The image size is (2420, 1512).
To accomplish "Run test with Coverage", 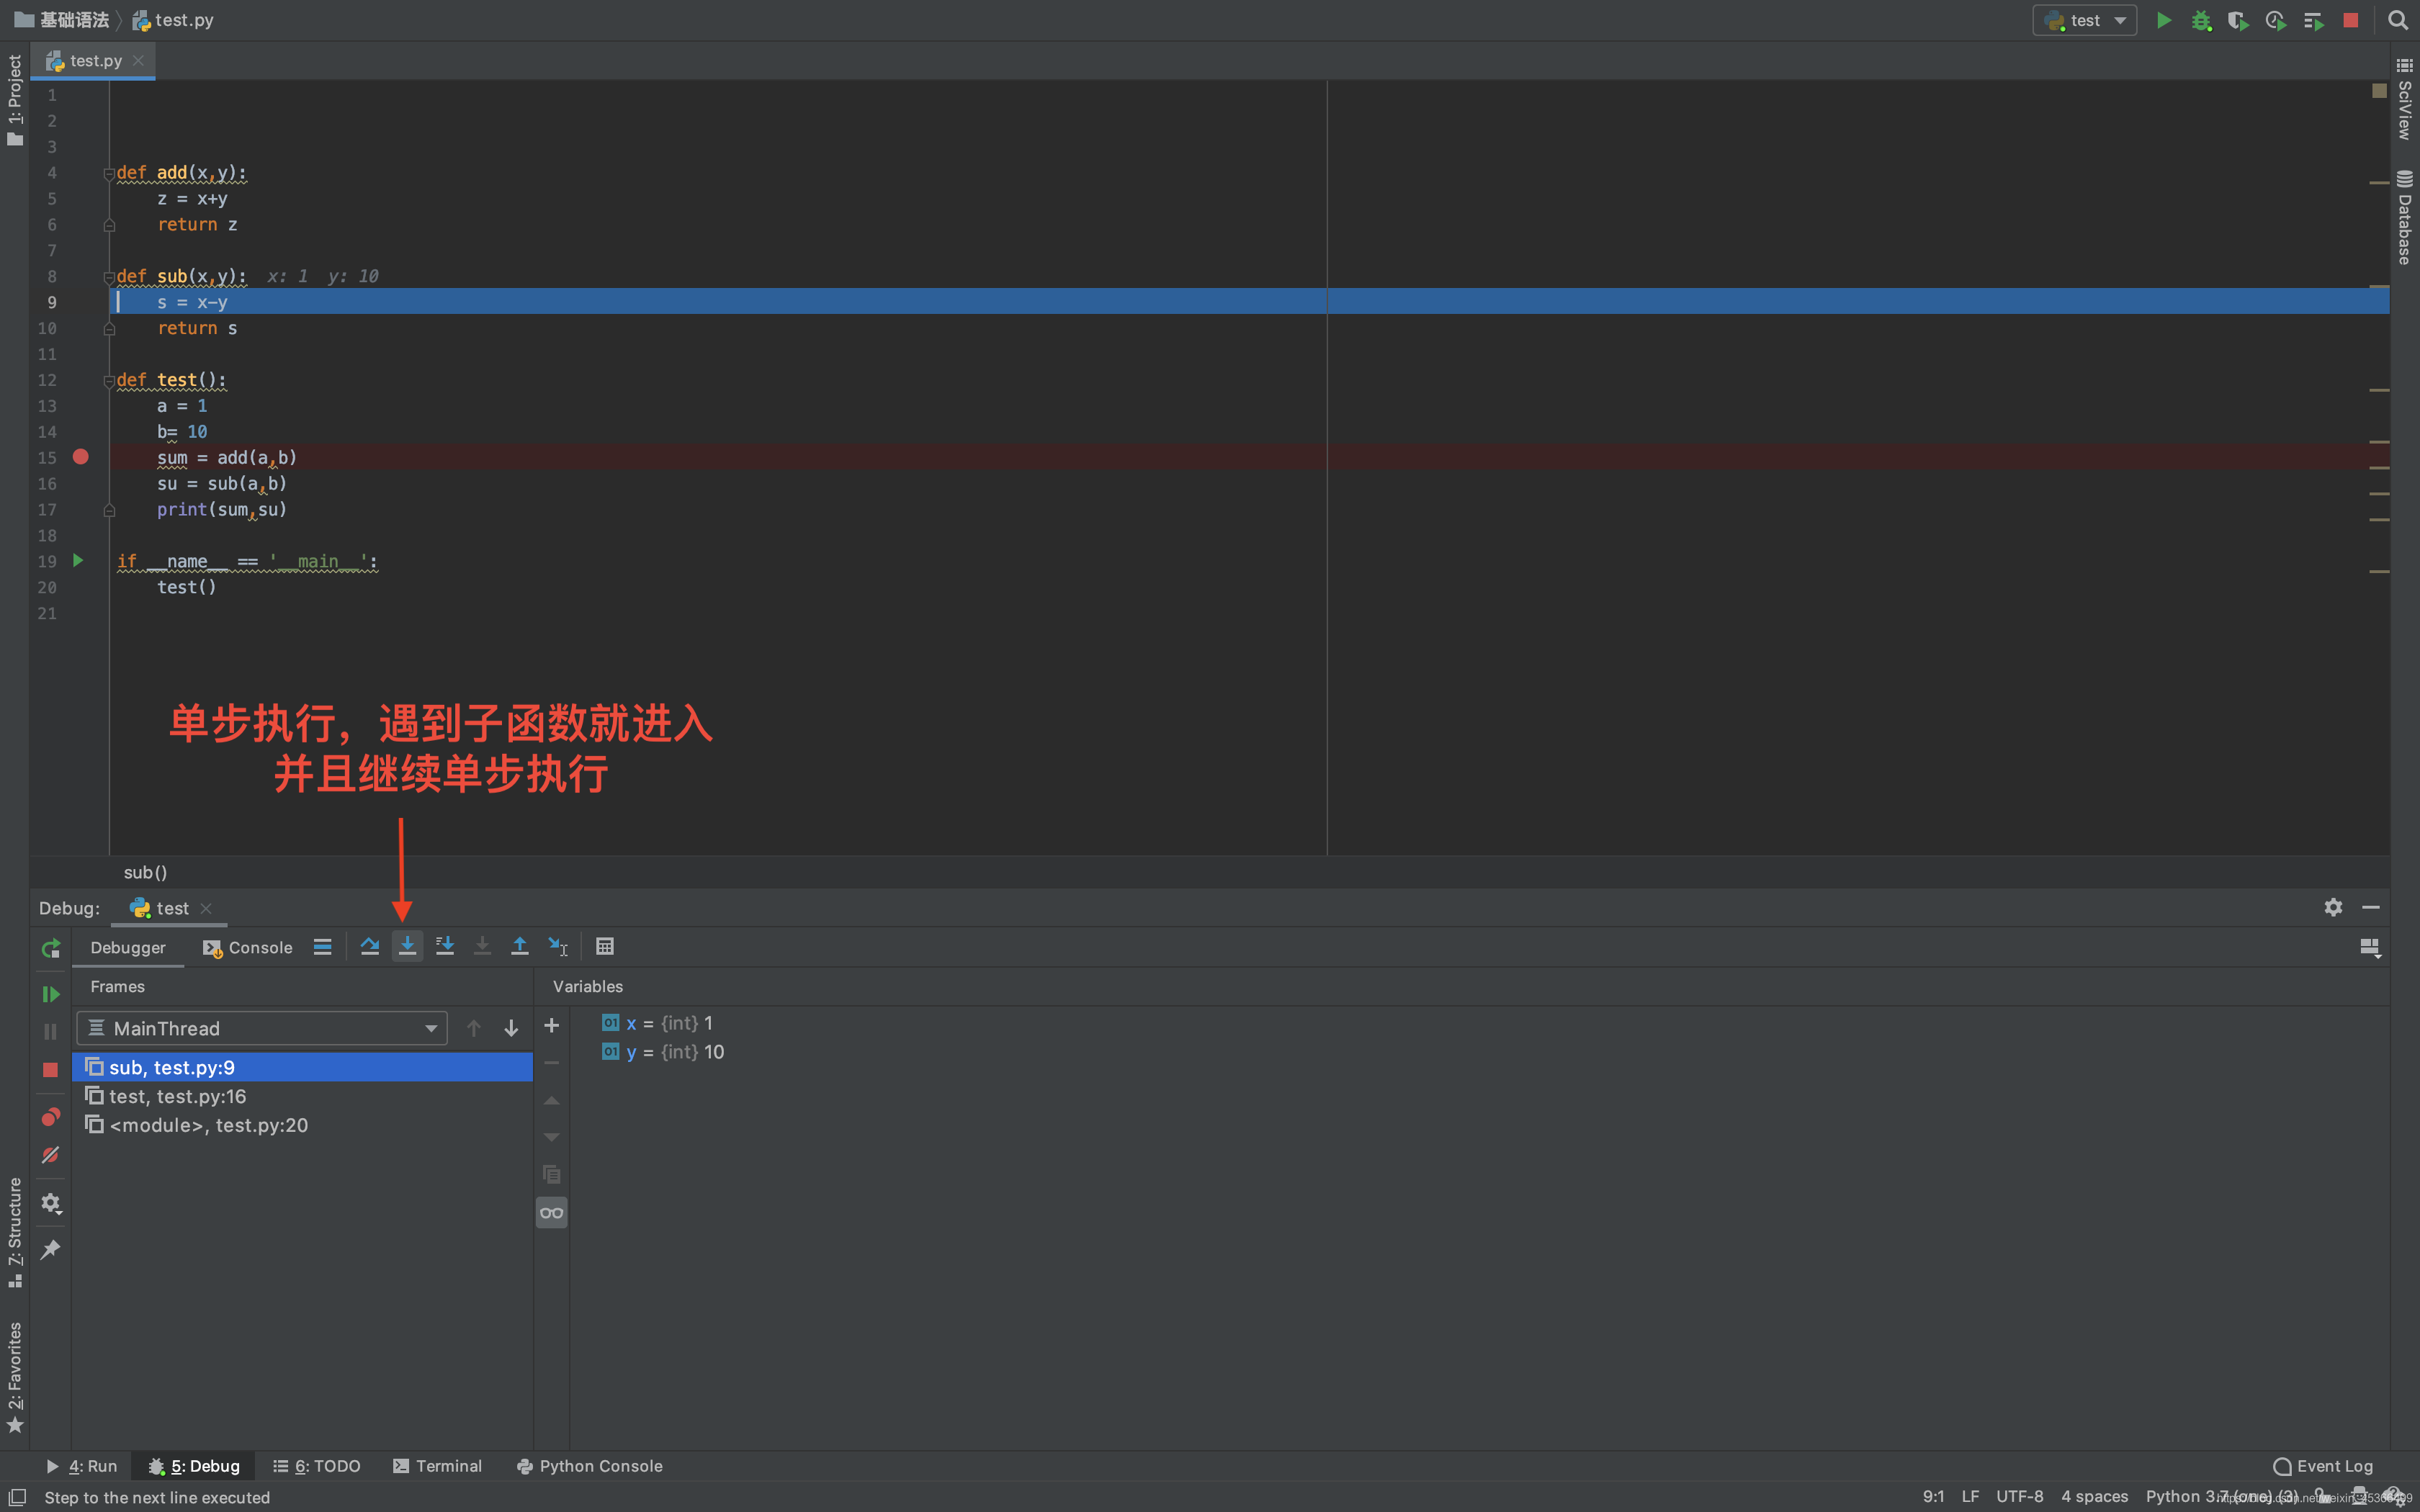I will [x=2238, y=20].
